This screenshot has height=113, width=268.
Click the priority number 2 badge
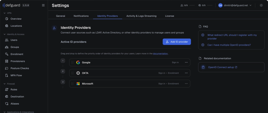(63, 71)
